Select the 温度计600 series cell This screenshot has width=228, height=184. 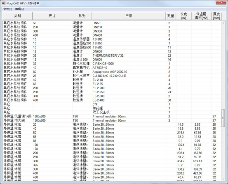click(80, 60)
